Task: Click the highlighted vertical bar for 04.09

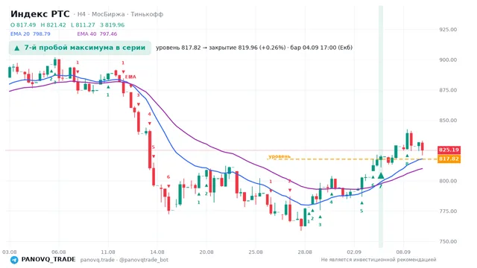Action: click(381, 126)
